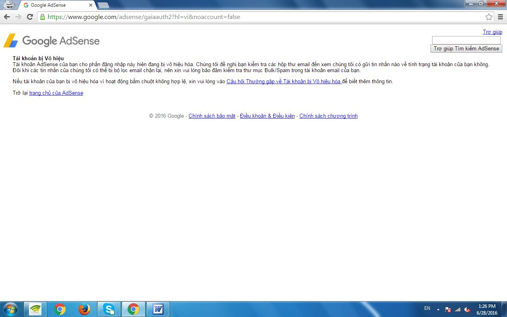Click into the AdSense help search box

(x=466, y=40)
